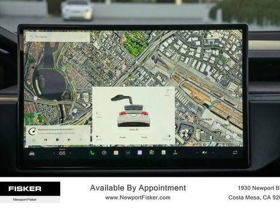Open the Arcade joystick icon

click(x=175, y=153)
